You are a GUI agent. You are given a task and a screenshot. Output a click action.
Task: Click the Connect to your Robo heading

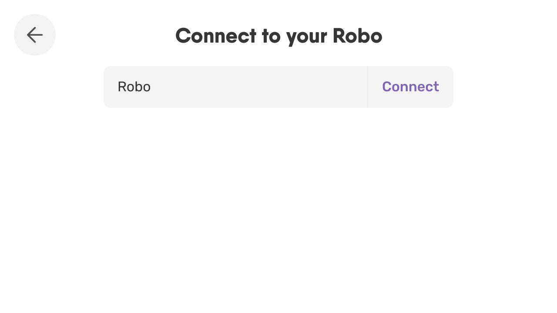278,36
